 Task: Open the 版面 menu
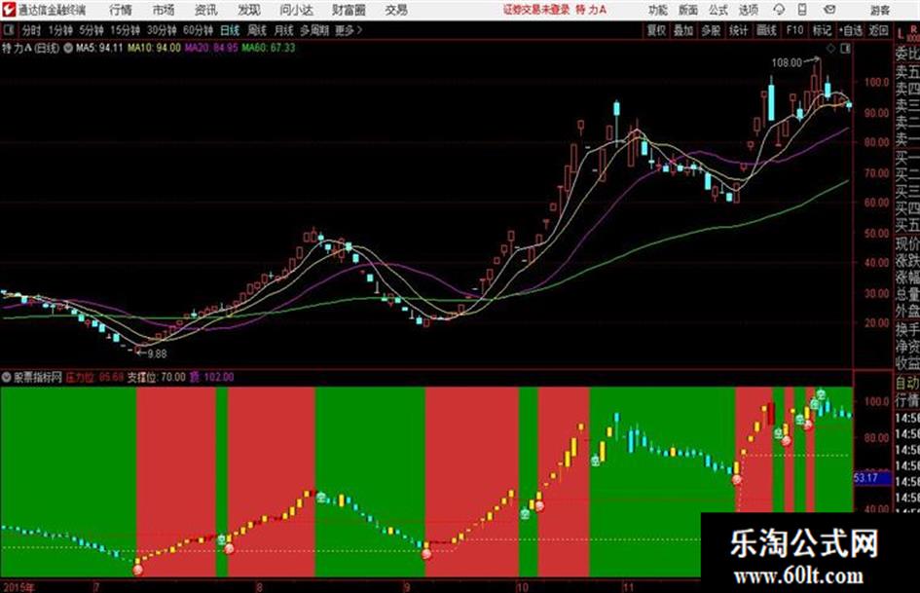687,10
